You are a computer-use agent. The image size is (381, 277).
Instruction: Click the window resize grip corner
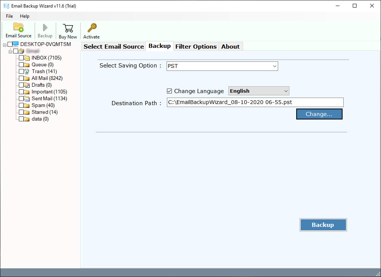point(378,274)
